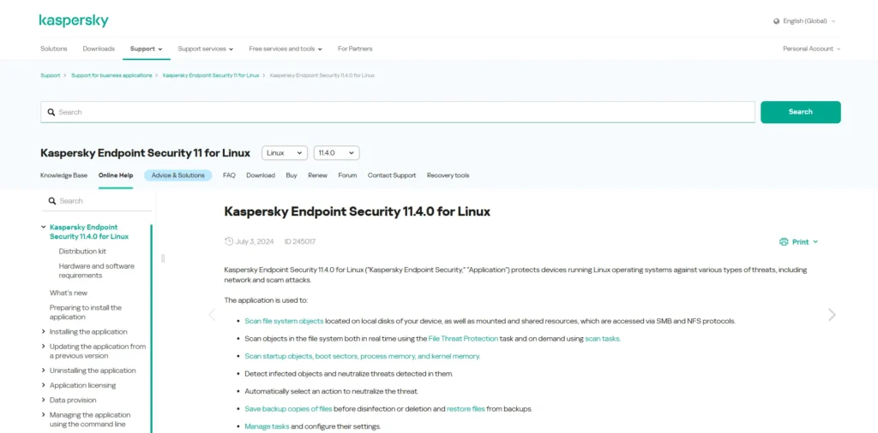Open the Buy tab
The height and width of the screenshot is (433, 878).
tap(292, 175)
